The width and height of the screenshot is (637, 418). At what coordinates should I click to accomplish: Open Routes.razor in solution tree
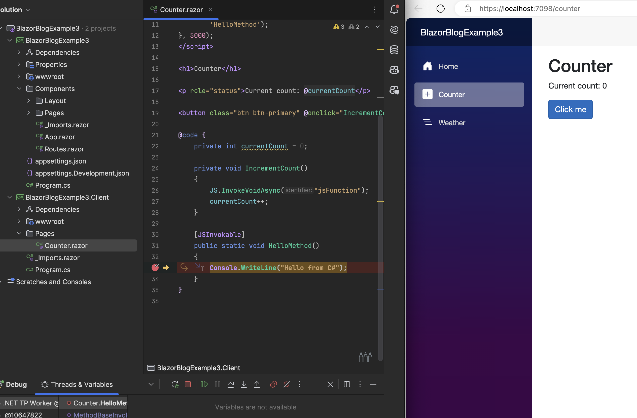click(64, 149)
